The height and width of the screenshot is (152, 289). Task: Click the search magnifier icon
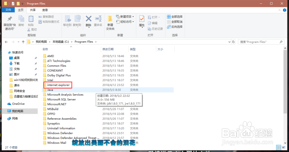coord(281,42)
